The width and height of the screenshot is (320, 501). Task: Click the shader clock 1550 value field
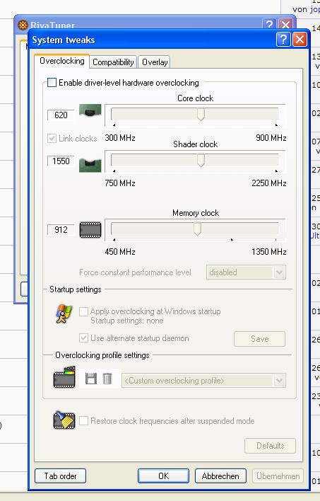(x=61, y=161)
